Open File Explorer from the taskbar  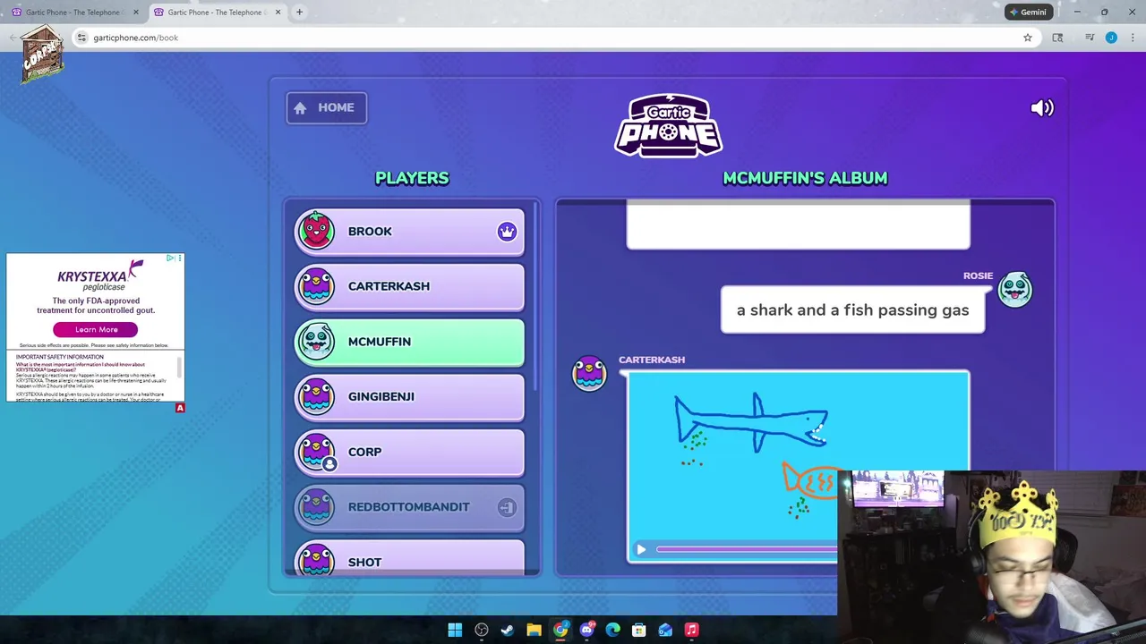click(534, 631)
